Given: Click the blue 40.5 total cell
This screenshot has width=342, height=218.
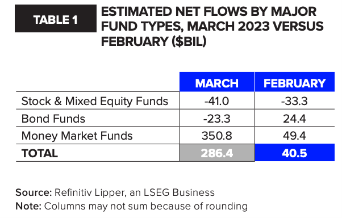Looking at the screenshot, I should pyautogui.click(x=295, y=153).
